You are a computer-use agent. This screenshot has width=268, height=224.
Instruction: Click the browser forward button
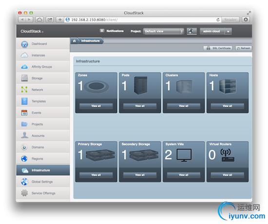(29, 19)
